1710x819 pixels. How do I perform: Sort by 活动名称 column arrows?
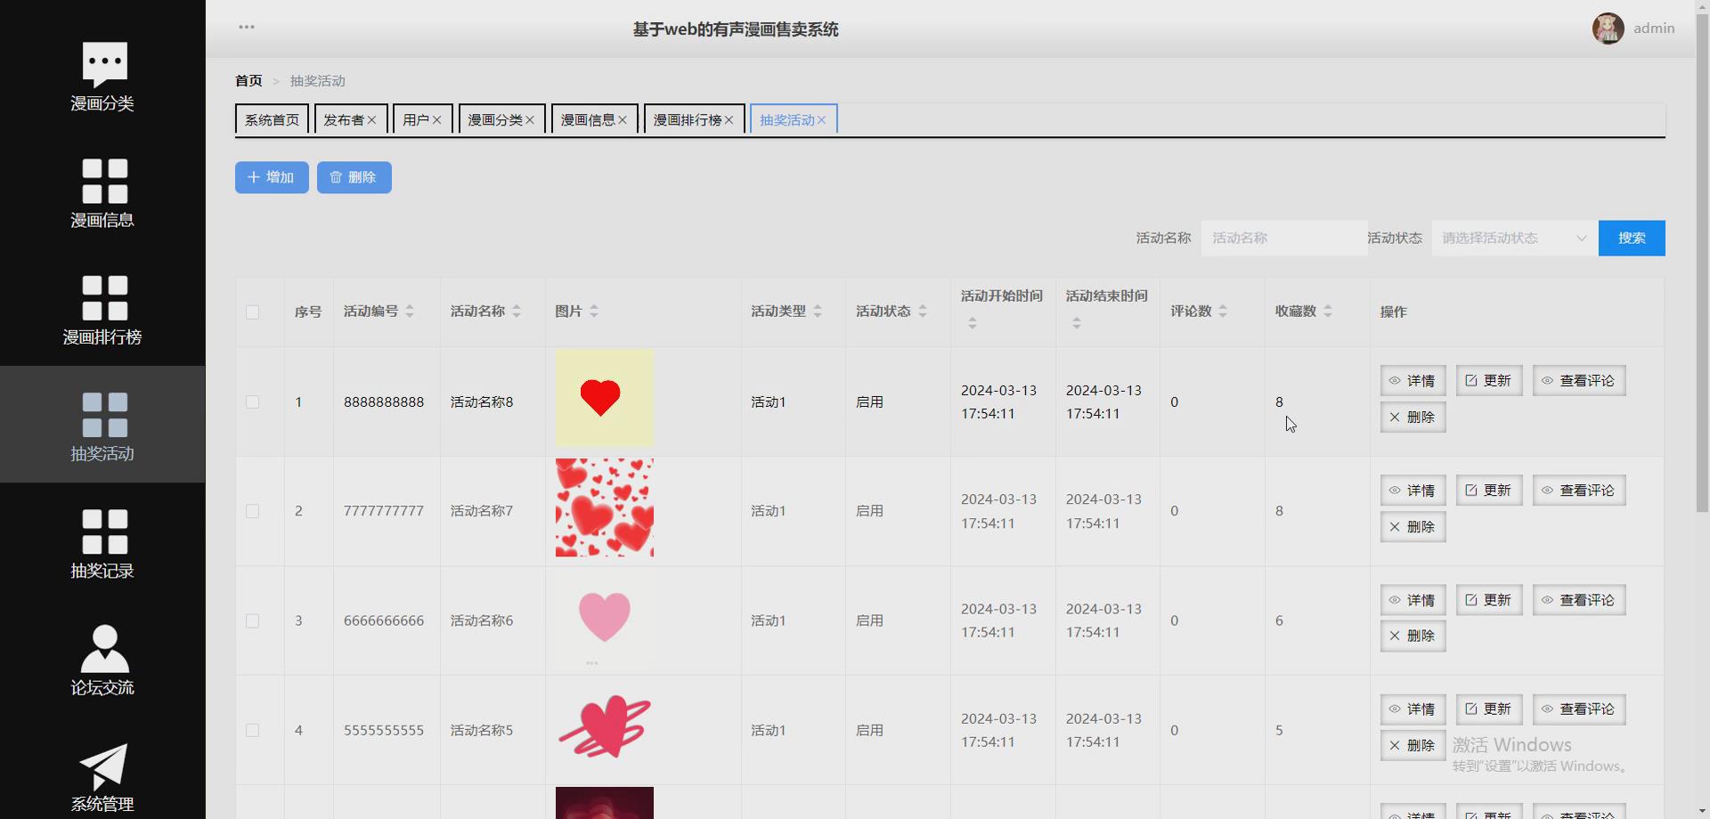click(x=517, y=312)
